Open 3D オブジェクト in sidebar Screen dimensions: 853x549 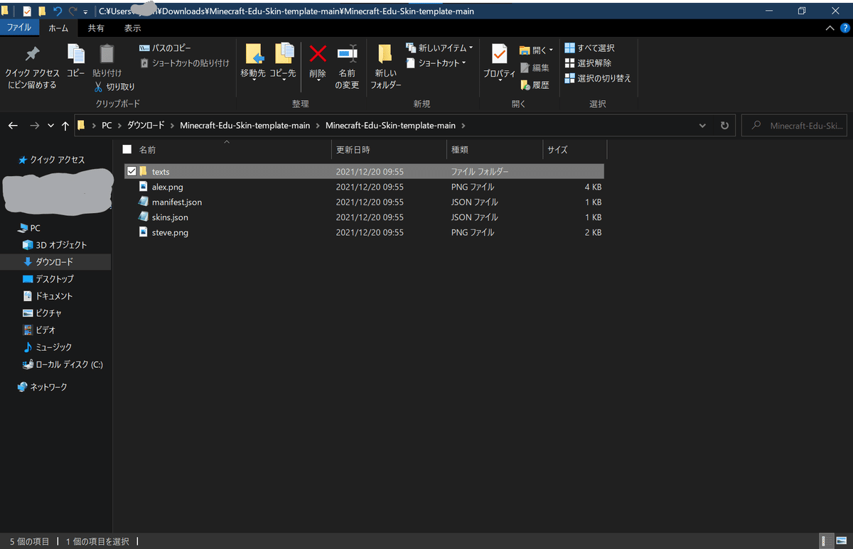[x=55, y=245]
